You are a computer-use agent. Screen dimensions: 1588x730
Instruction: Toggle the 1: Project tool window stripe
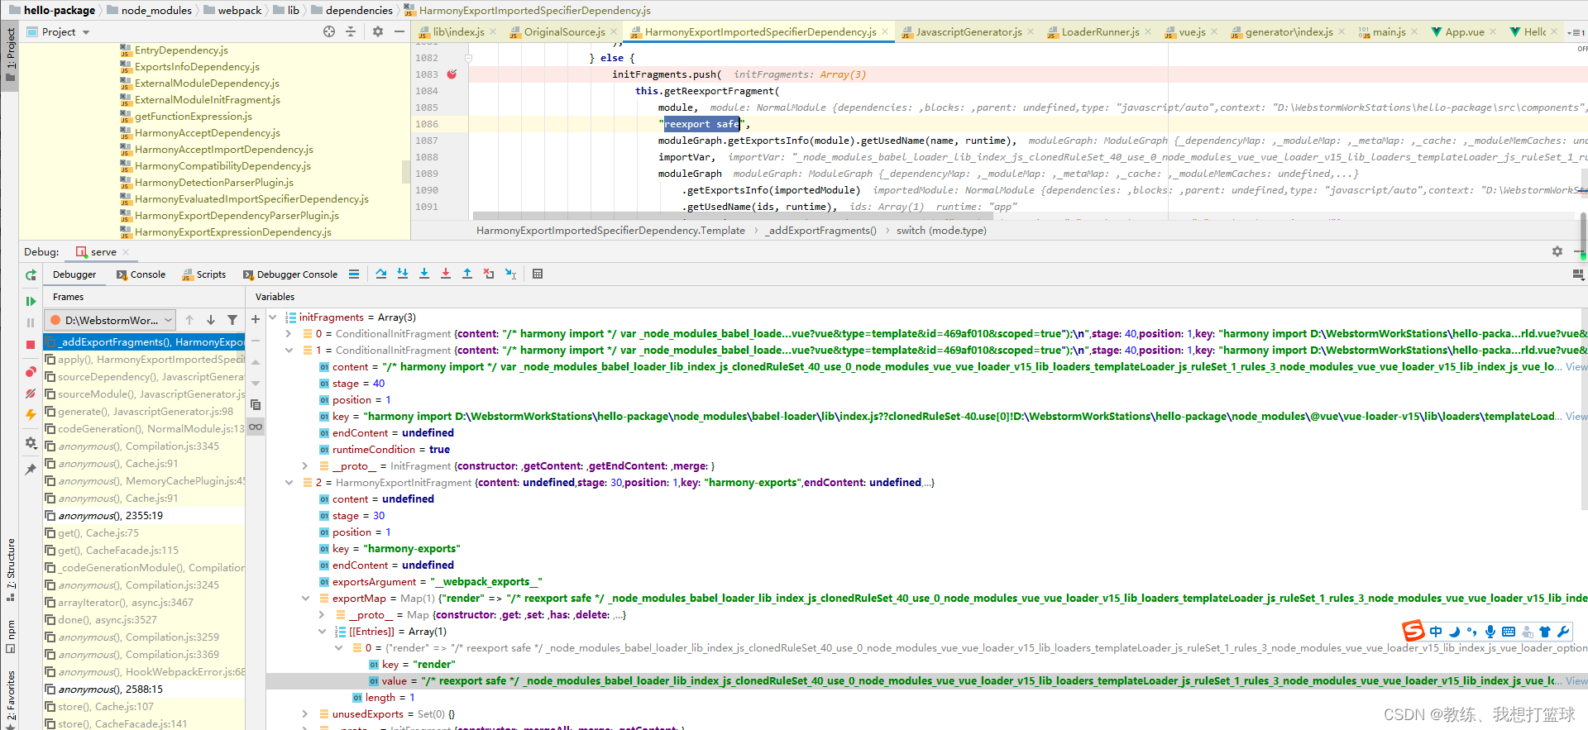[10, 55]
